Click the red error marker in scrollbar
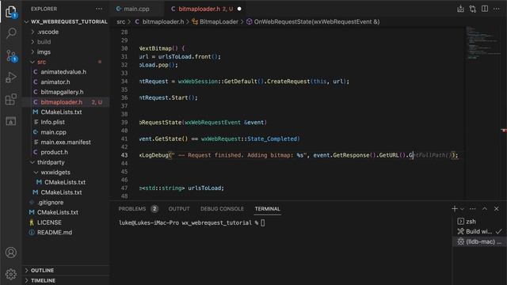 [504, 130]
